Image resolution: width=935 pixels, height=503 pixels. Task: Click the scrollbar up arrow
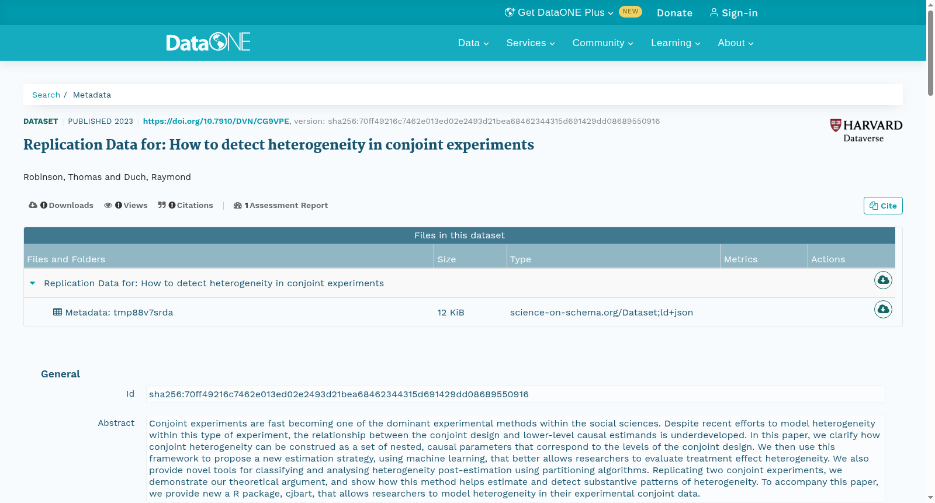coord(930,4)
